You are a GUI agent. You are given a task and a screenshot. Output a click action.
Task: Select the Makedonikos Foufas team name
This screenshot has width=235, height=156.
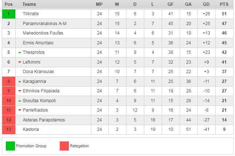[43, 33]
